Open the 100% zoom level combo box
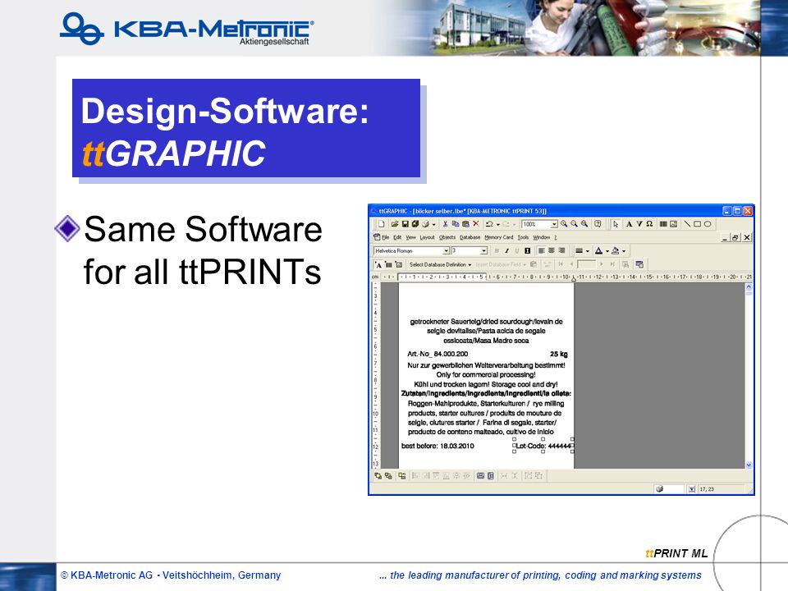 [x=540, y=224]
